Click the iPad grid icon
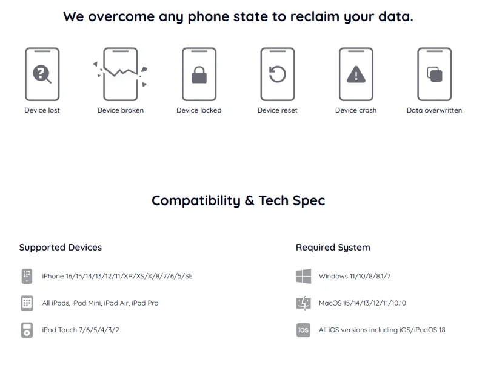Image resolution: width=485 pixels, height=365 pixels. pos(27,303)
